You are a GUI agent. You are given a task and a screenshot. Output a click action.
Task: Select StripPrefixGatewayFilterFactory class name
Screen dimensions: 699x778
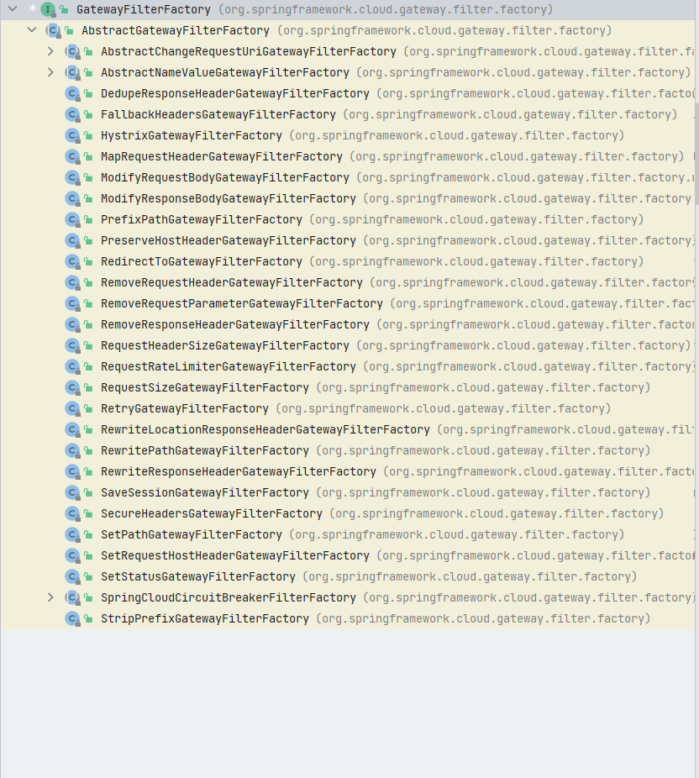[x=205, y=618]
